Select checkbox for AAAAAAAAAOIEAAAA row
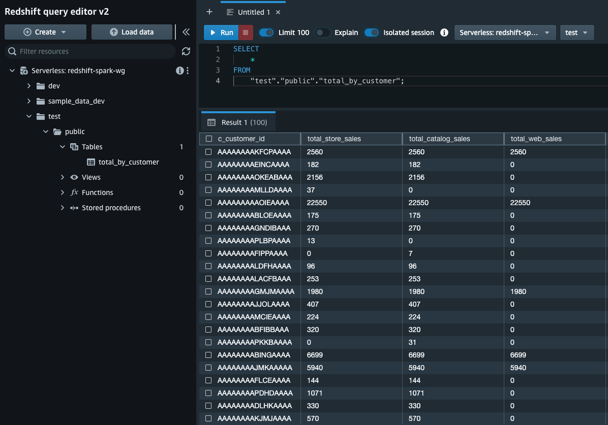Image resolution: width=608 pixels, height=425 pixels. coord(208,203)
